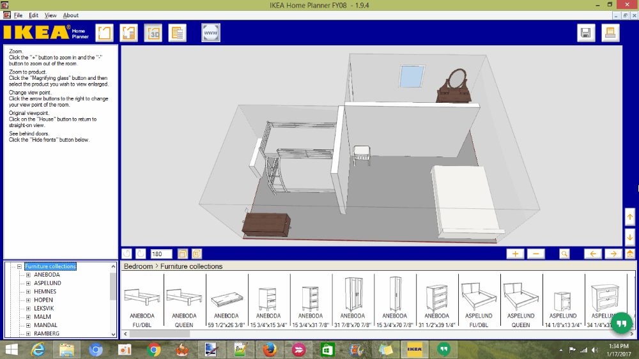639x359 pixels.
Task: Open volume control in system tray
Action: (595, 350)
